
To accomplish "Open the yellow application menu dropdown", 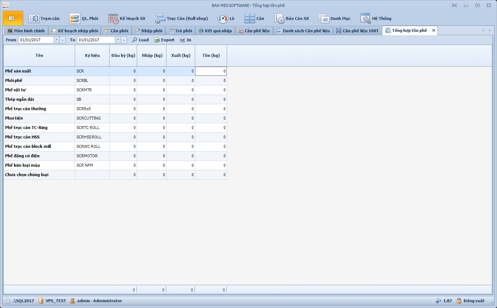I will [13, 18].
